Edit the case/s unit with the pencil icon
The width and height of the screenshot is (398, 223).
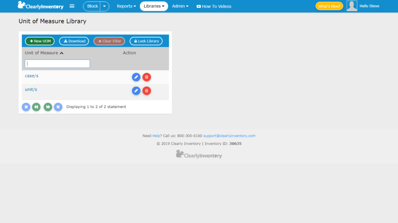136,77
